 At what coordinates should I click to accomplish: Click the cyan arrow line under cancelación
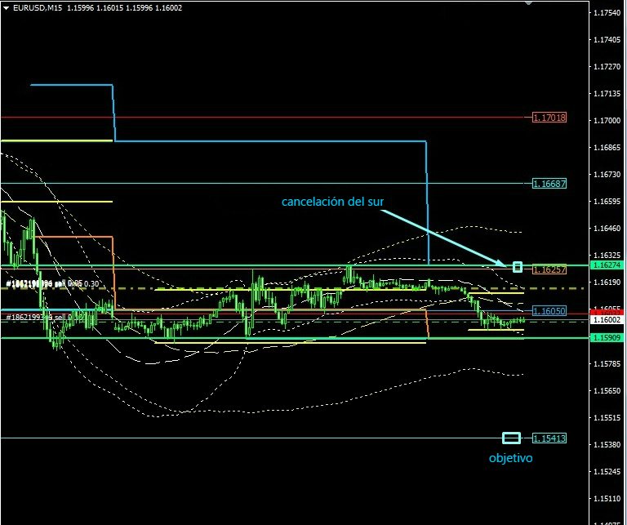click(441, 238)
